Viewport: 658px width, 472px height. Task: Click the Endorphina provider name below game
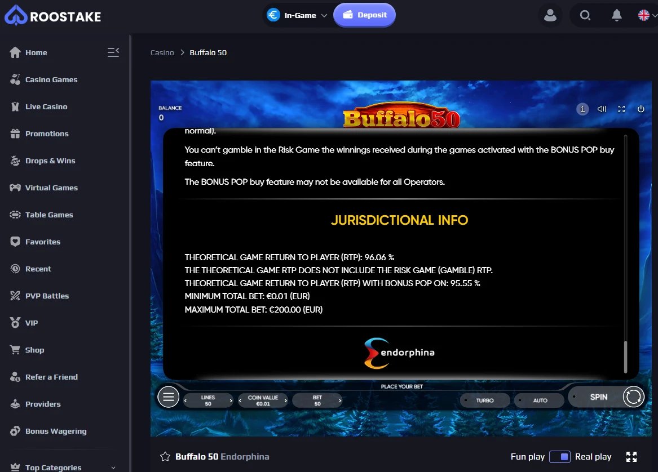(x=245, y=456)
